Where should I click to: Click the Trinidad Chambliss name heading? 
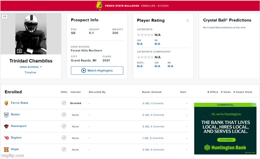[x=31, y=61]
